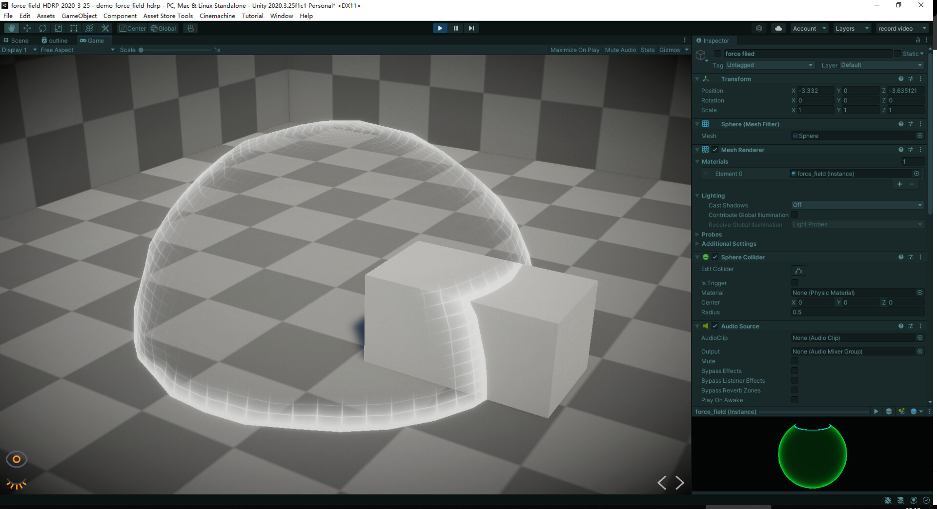The width and height of the screenshot is (937, 509).
Task: Enable Contribute Global Illumination
Action: 795,215
